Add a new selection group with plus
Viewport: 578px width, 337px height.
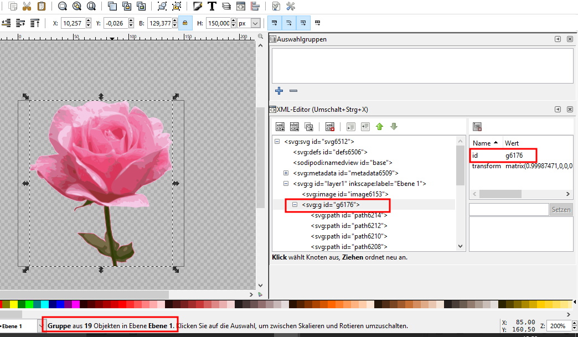279,91
